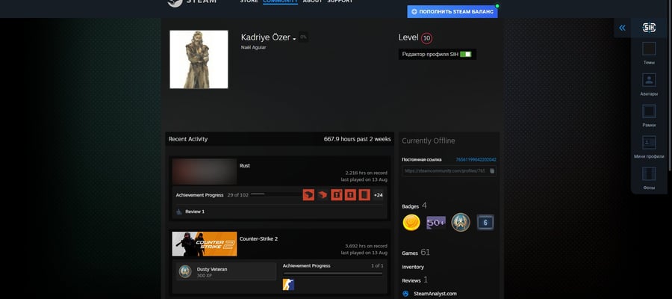Open the SIH extension logo icon
672x299 pixels.
[649, 28]
